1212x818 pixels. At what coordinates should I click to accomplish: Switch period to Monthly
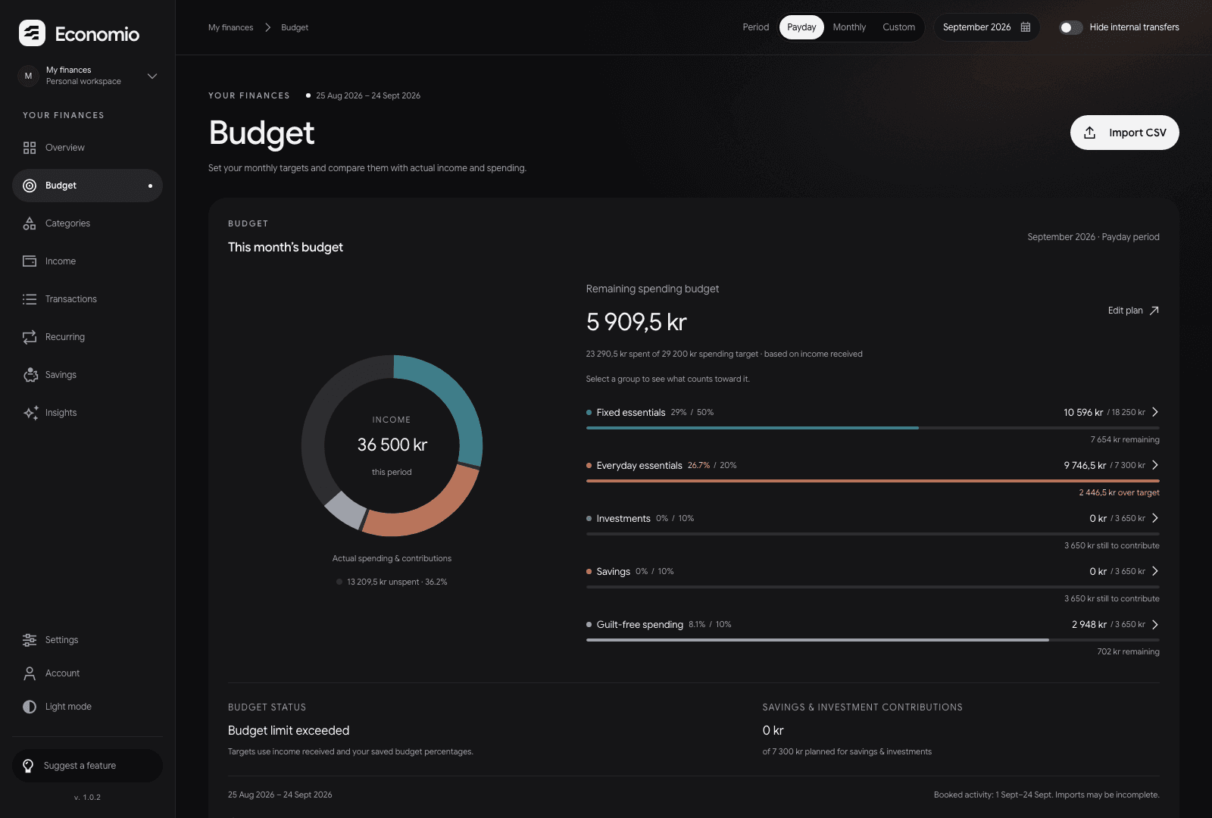pos(849,27)
